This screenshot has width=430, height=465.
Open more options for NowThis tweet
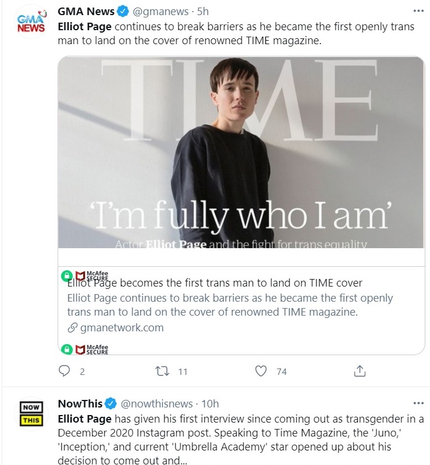click(x=418, y=403)
